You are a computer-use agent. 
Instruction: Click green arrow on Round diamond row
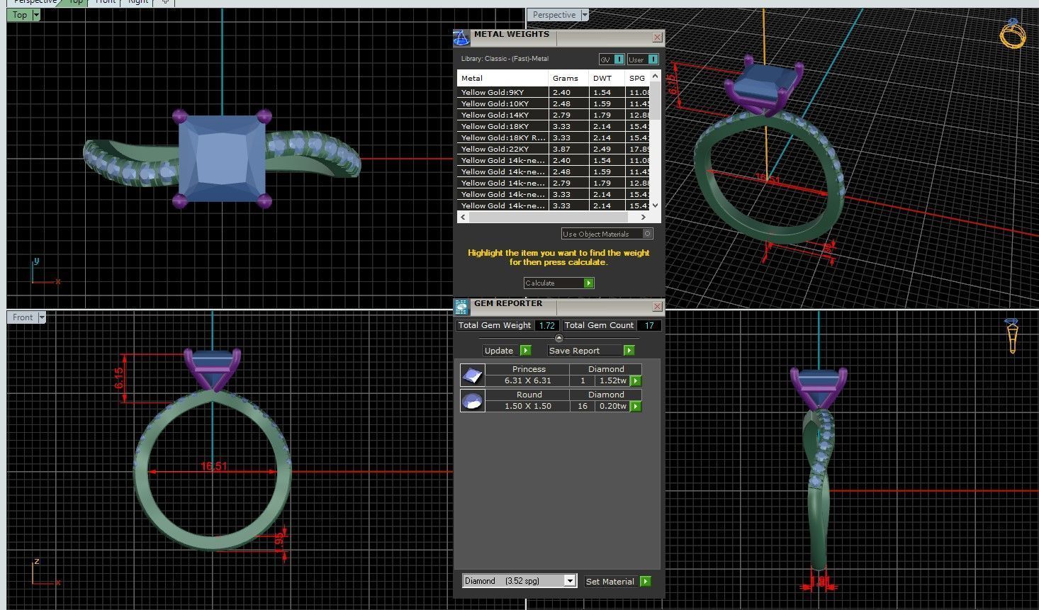(636, 406)
